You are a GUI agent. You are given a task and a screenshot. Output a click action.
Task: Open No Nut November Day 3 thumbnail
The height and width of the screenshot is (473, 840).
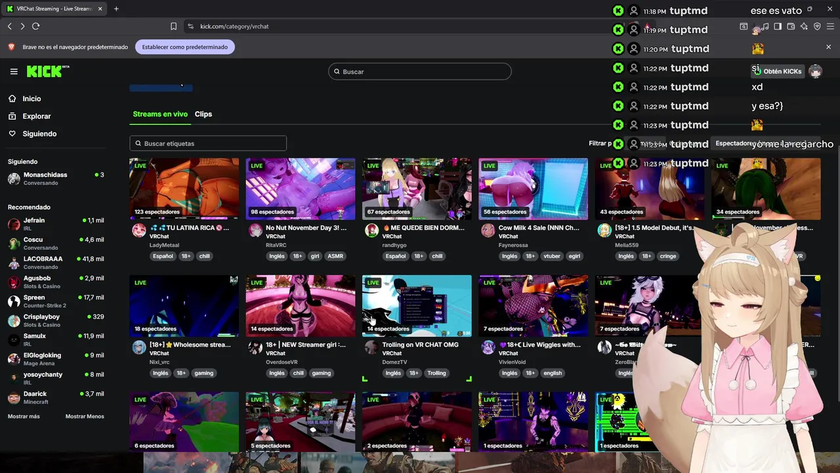click(301, 189)
